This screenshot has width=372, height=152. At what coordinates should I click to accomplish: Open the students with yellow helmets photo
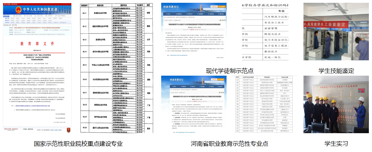click(336, 105)
